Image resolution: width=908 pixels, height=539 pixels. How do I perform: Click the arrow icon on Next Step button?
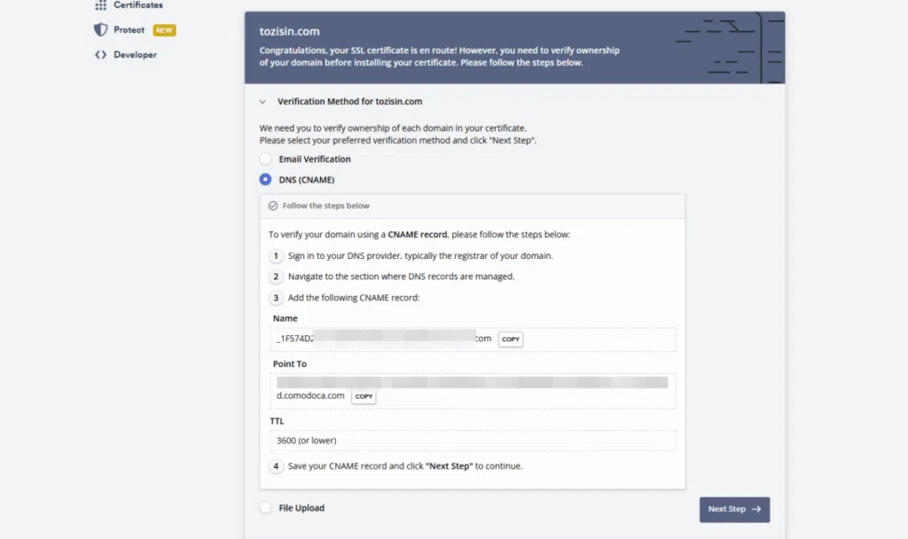point(755,510)
